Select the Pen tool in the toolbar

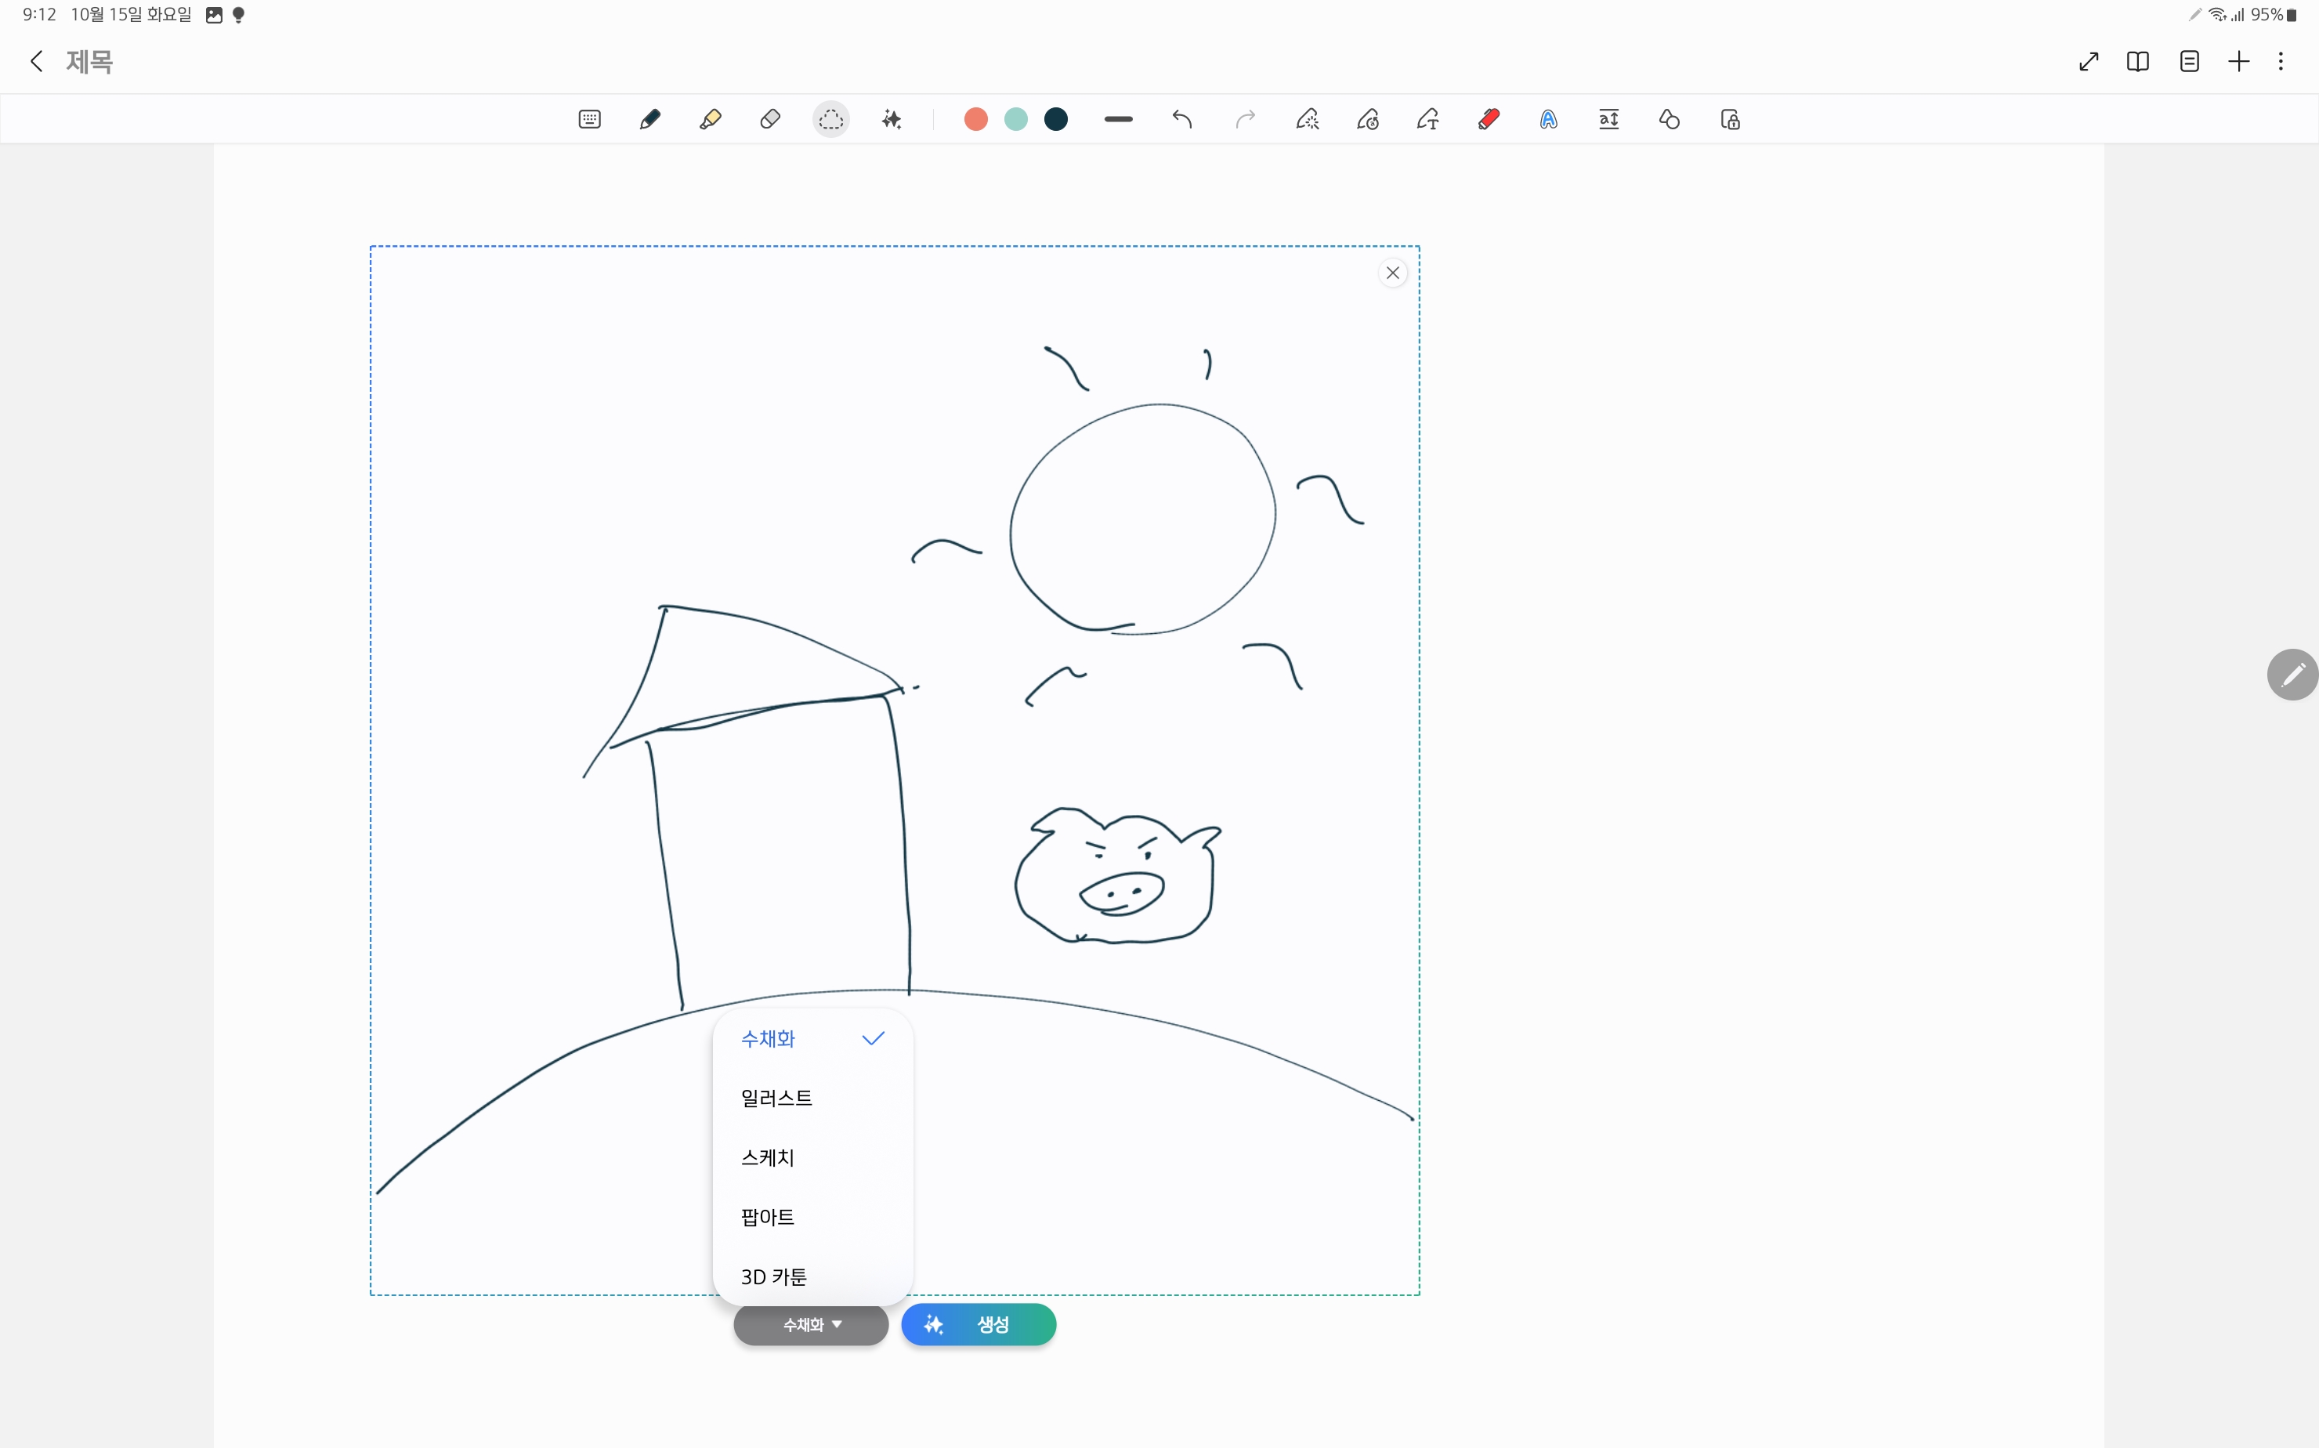click(649, 120)
